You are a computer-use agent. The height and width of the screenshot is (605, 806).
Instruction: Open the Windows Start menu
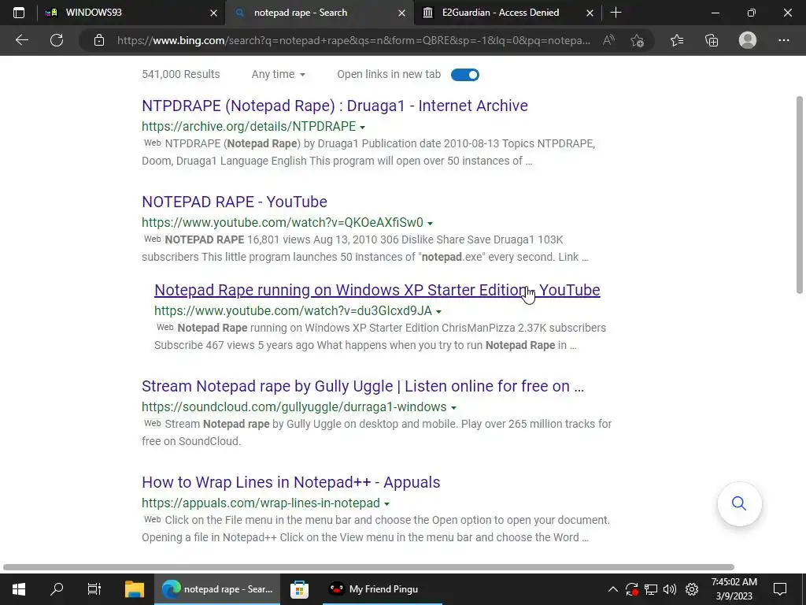click(x=19, y=589)
